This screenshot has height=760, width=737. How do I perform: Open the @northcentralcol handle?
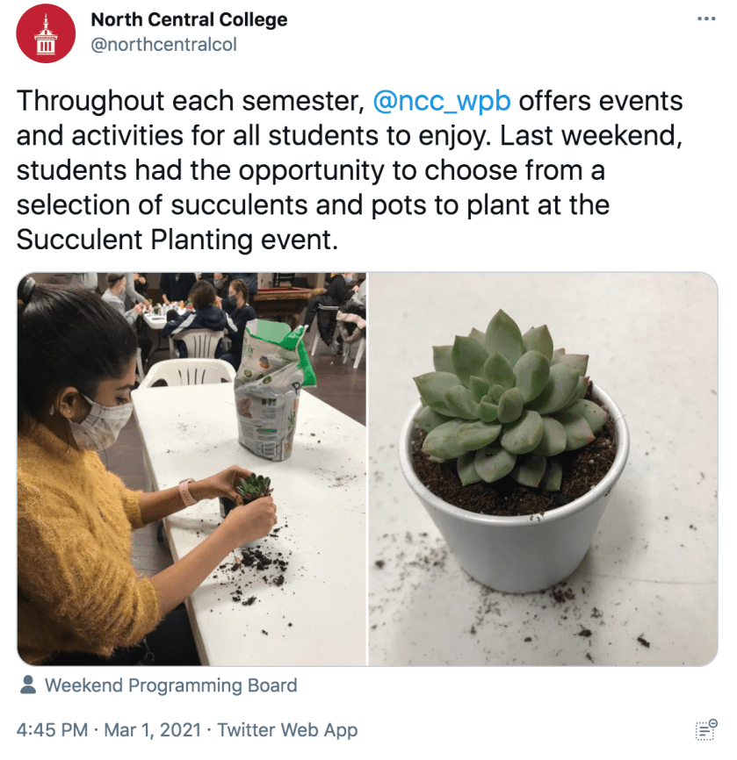[x=164, y=44]
